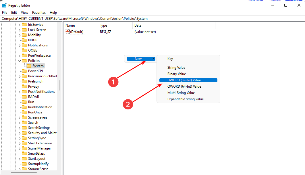This screenshot has width=305, height=175.
Task: Click the REG_SZ type cell
Action: 106,32
